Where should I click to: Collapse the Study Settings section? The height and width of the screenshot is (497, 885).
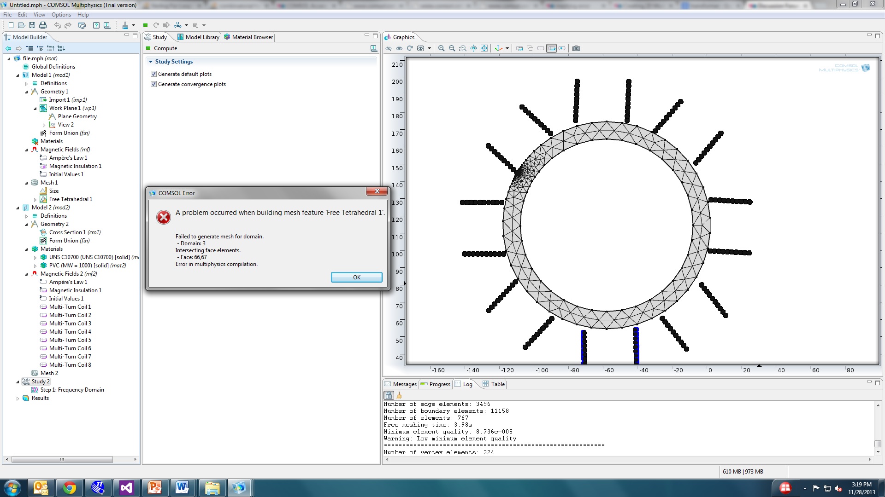(150, 62)
